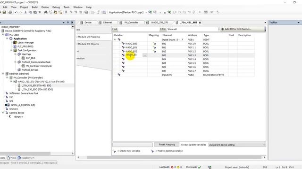Switch to the POUs bottom tab
302x169 pixels.
(x=11, y=158)
